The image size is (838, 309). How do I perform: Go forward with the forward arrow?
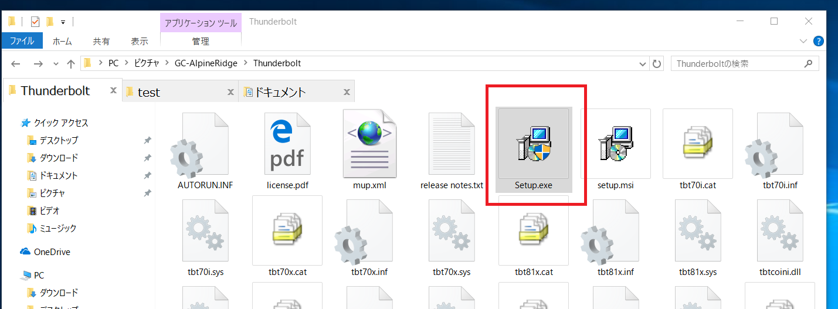click(x=38, y=63)
